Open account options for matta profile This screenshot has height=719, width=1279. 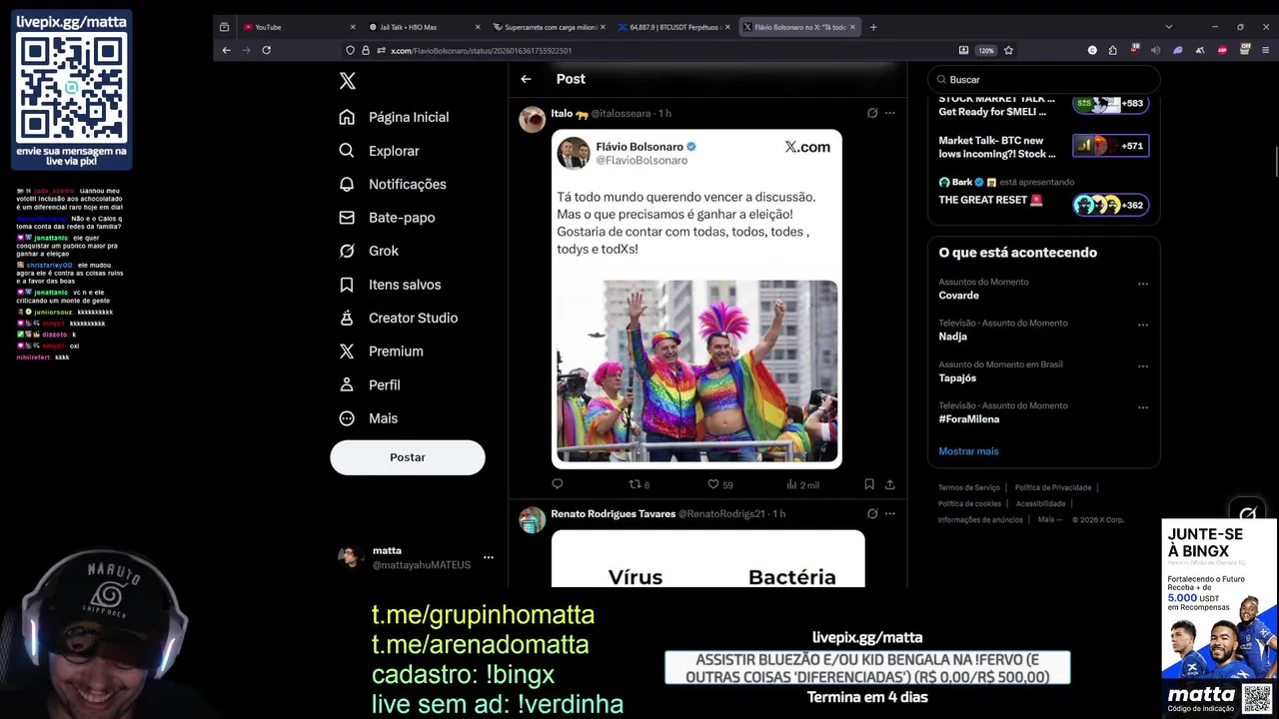tap(489, 557)
